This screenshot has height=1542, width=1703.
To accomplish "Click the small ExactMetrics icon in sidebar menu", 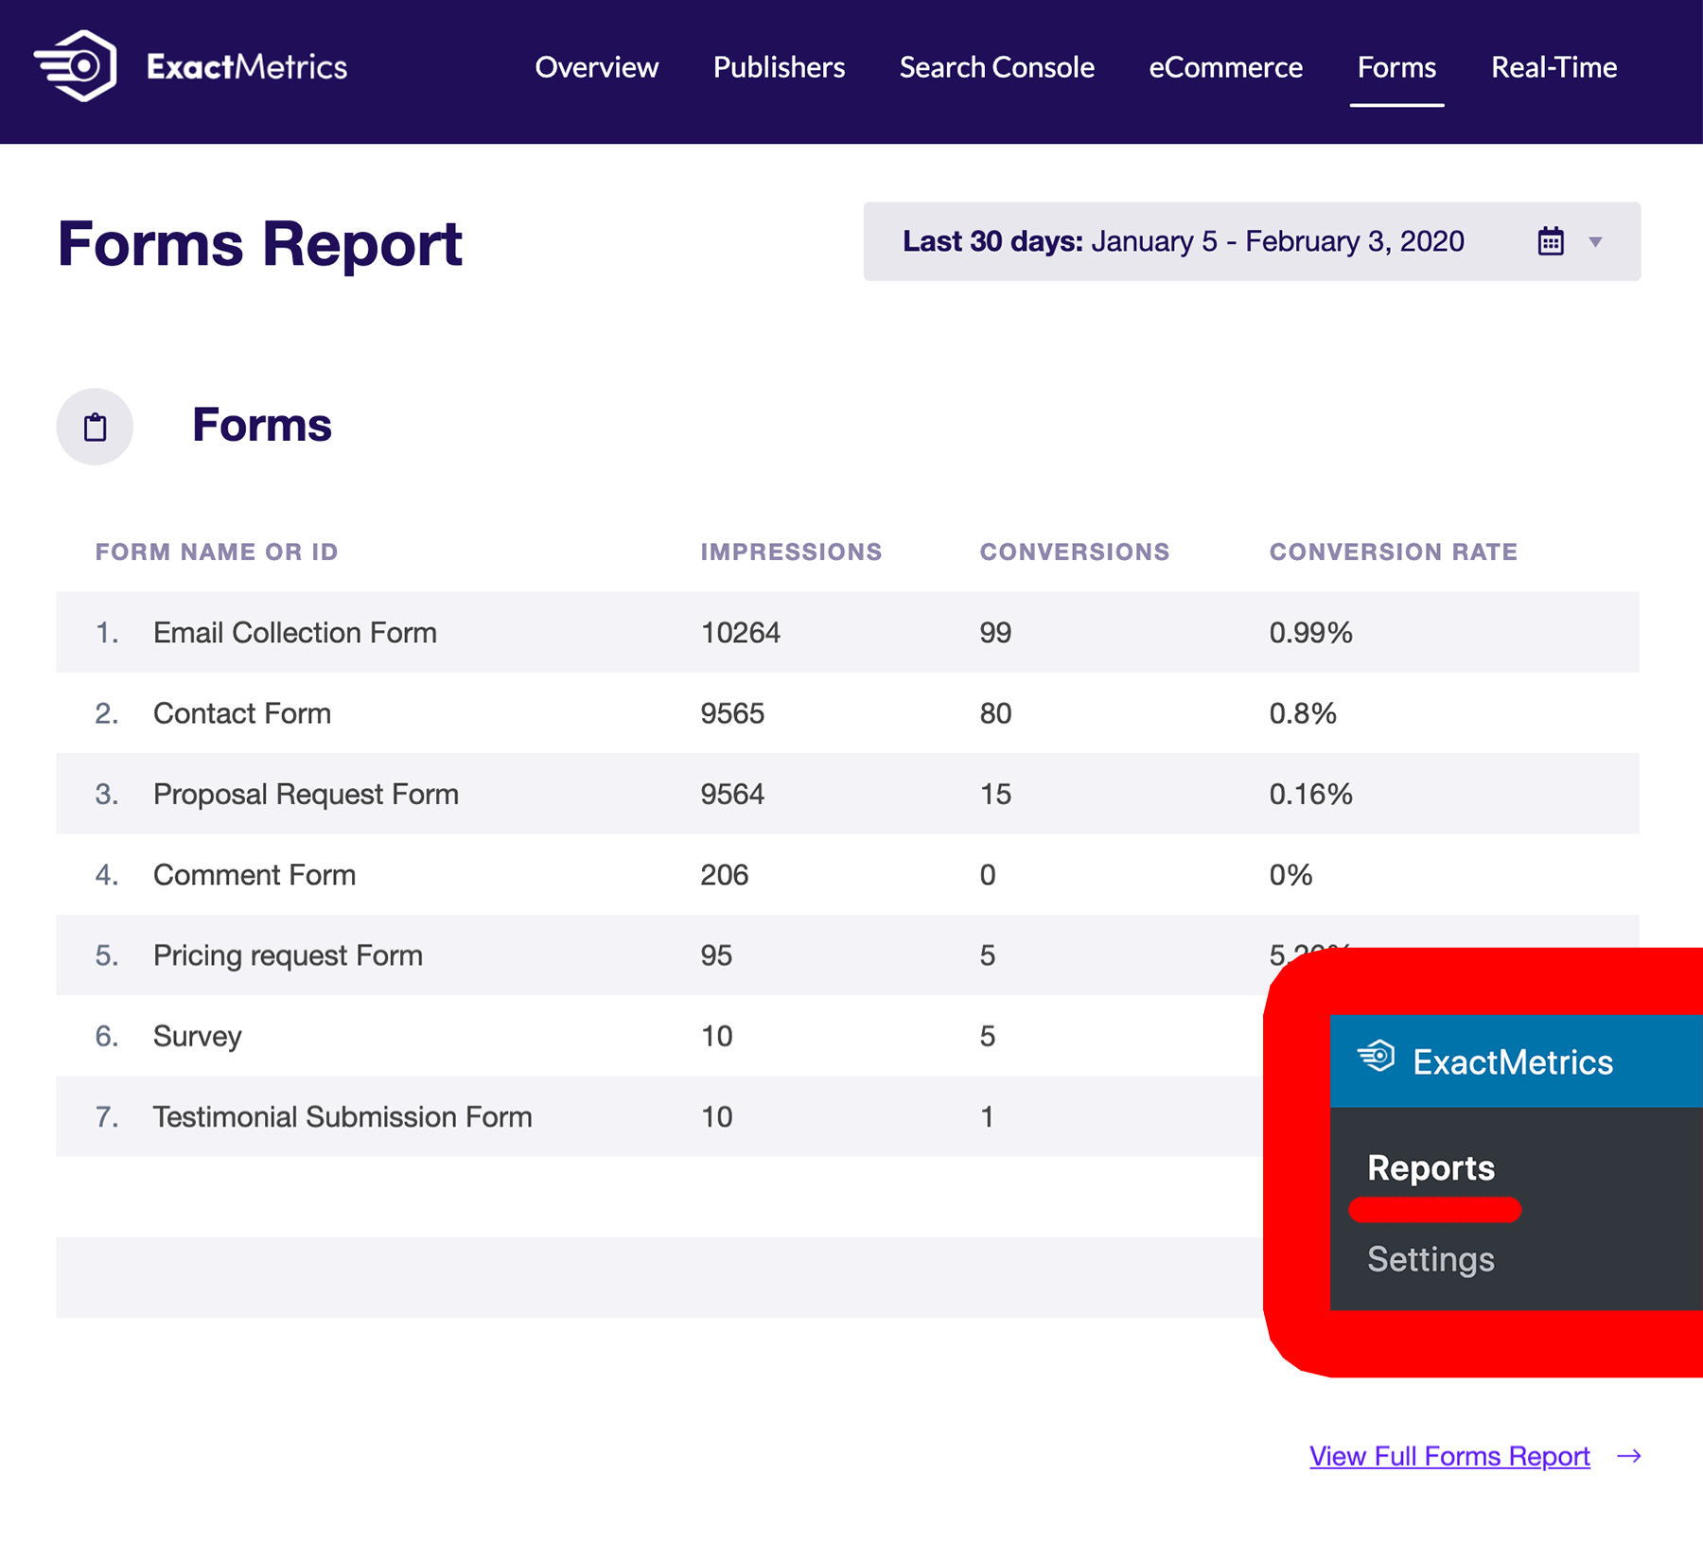I will [1377, 1056].
